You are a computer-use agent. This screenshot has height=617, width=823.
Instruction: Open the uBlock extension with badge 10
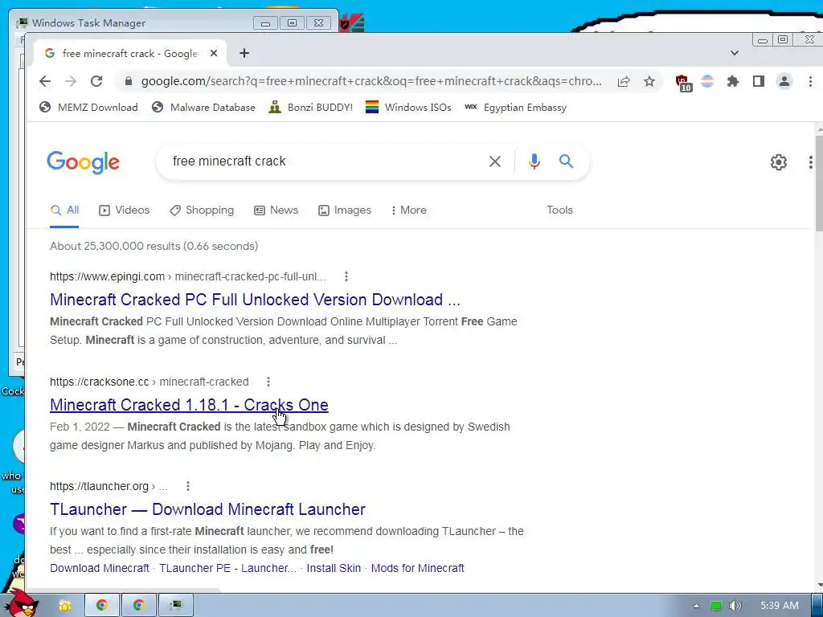point(683,83)
